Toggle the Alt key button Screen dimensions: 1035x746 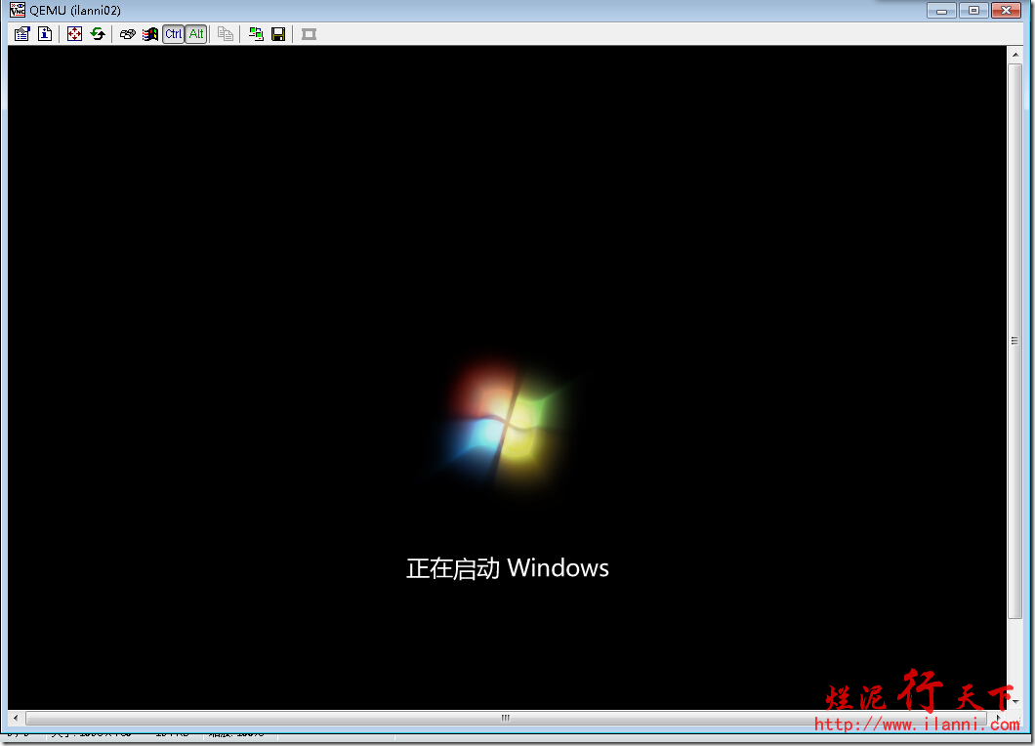pos(196,34)
